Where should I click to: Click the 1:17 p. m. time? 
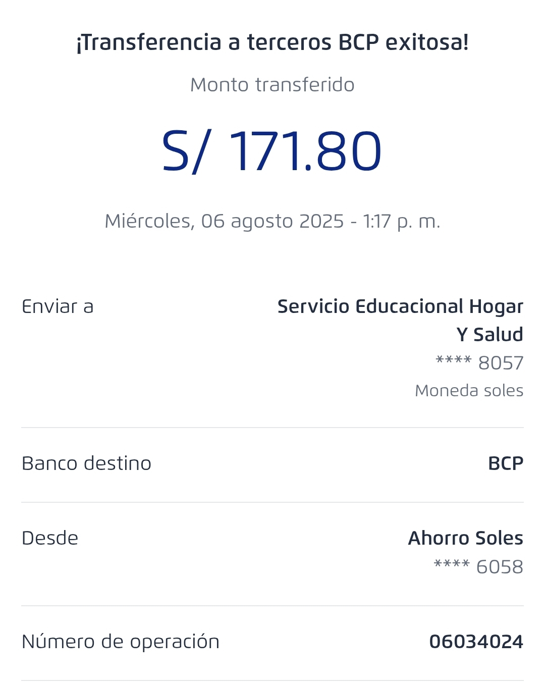click(401, 221)
